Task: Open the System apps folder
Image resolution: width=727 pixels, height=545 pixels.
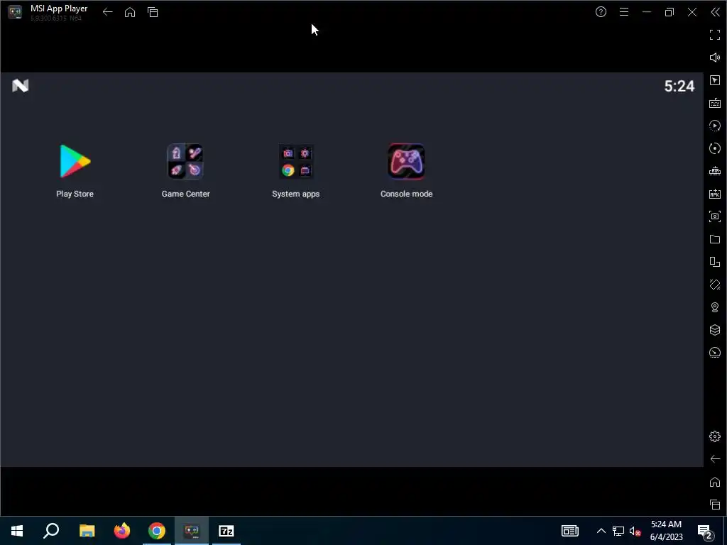Action: (x=296, y=162)
